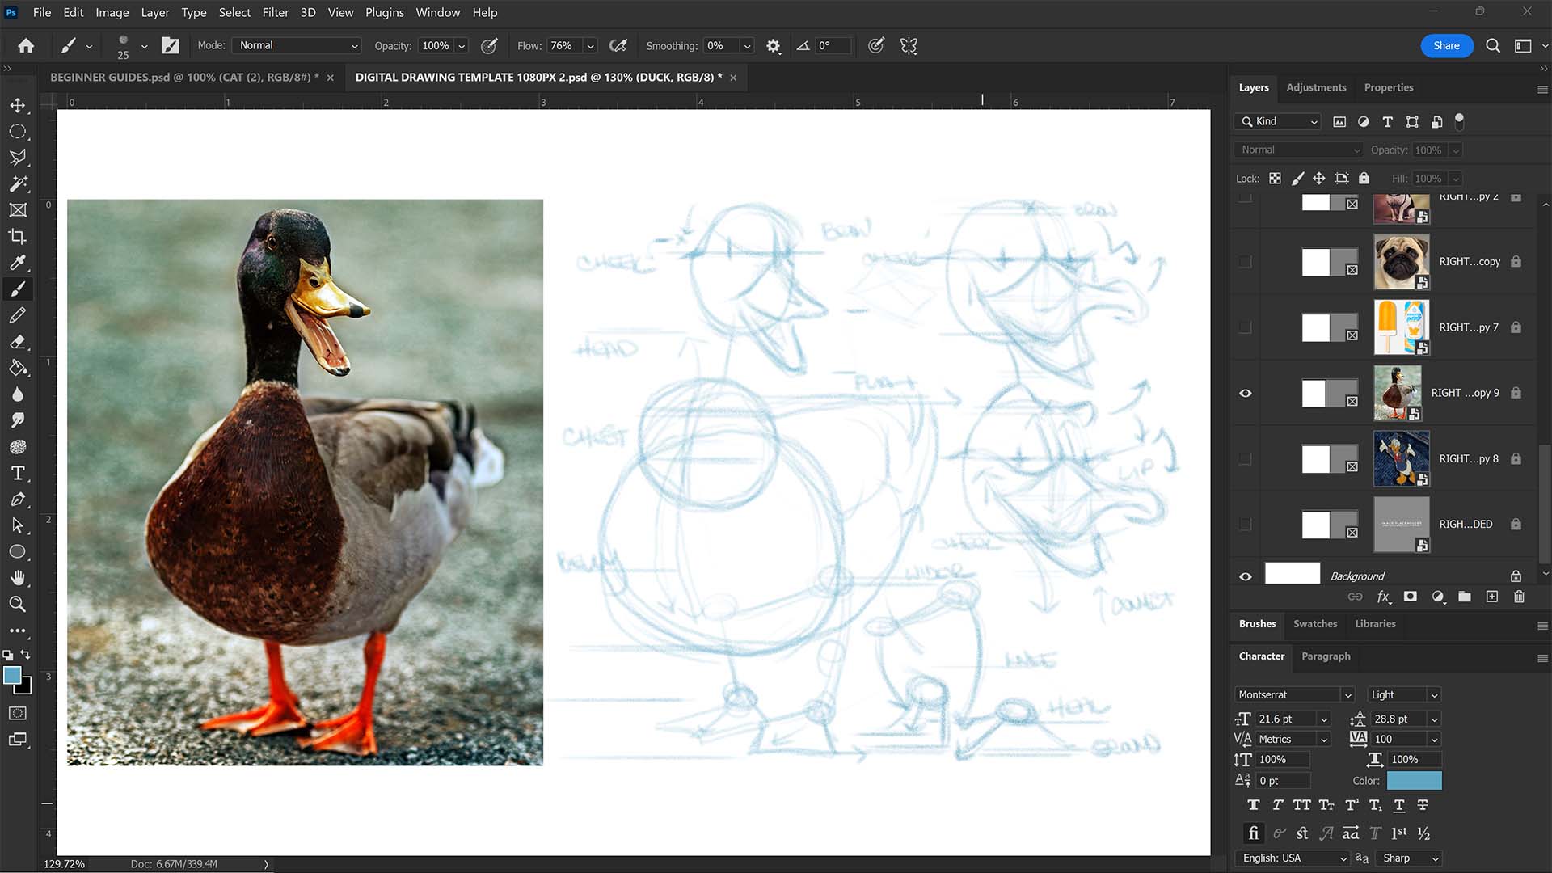Create a new group folder
The height and width of the screenshot is (873, 1552).
(x=1465, y=597)
